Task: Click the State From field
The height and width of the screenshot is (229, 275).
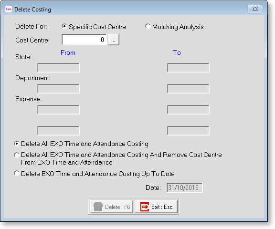Action: click(58, 68)
